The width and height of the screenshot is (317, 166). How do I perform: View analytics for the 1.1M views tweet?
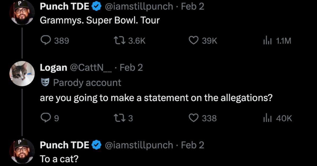(x=267, y=40)
